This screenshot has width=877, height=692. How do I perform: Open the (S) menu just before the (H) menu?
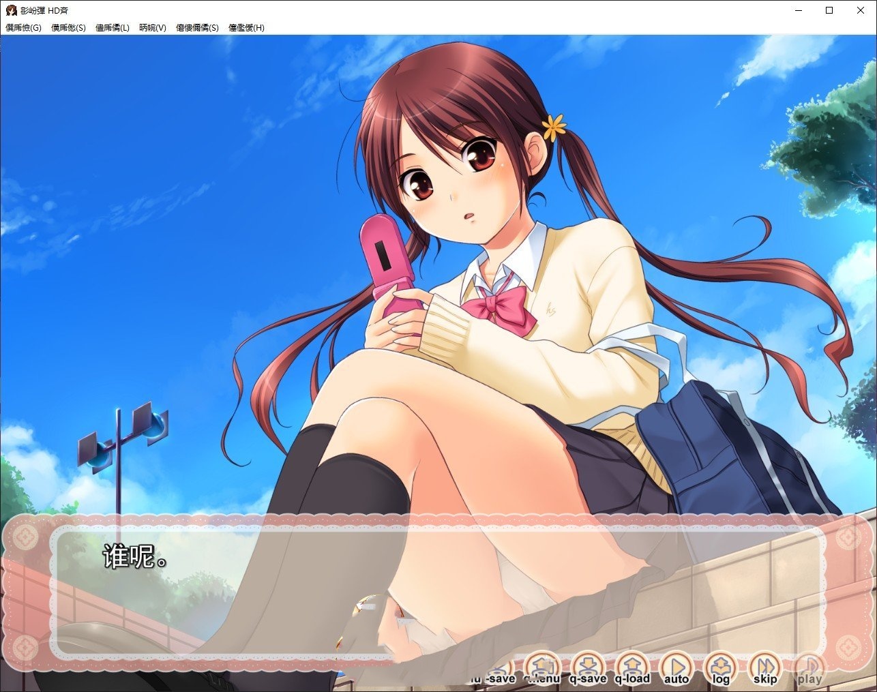pos(197,28)
